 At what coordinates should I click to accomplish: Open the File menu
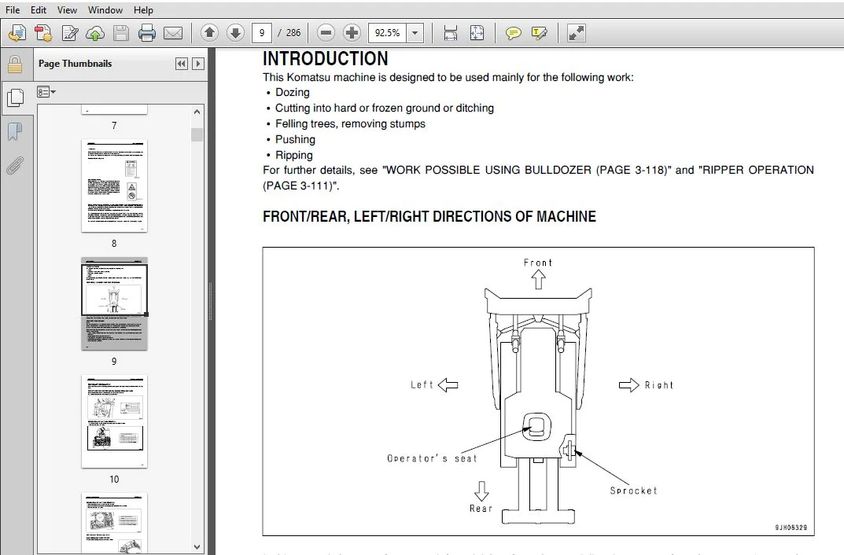[x=13, y=9]
